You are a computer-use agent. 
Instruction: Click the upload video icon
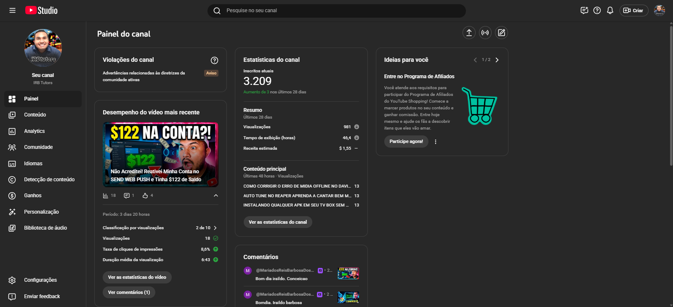469,33
